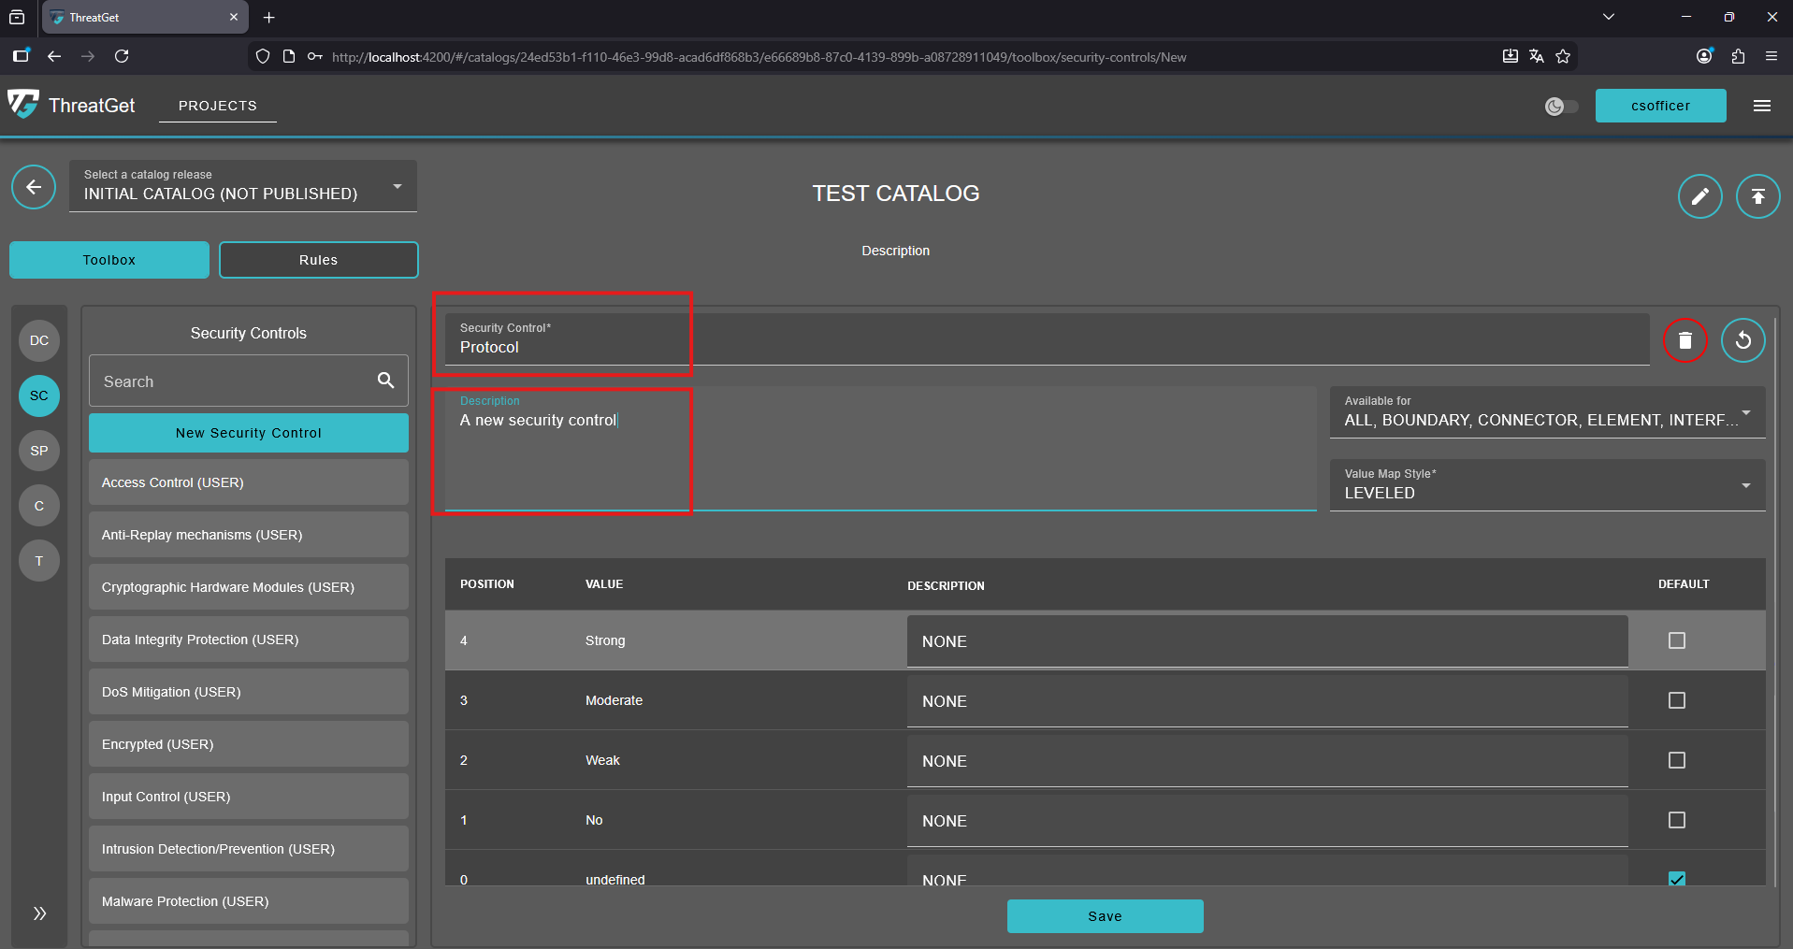
Task: Click inside the Security Controls search field
Action: (x=234, y=381)
